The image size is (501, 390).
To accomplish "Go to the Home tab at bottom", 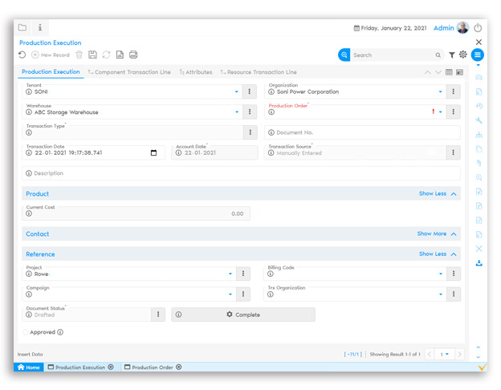I will (29, 368).
